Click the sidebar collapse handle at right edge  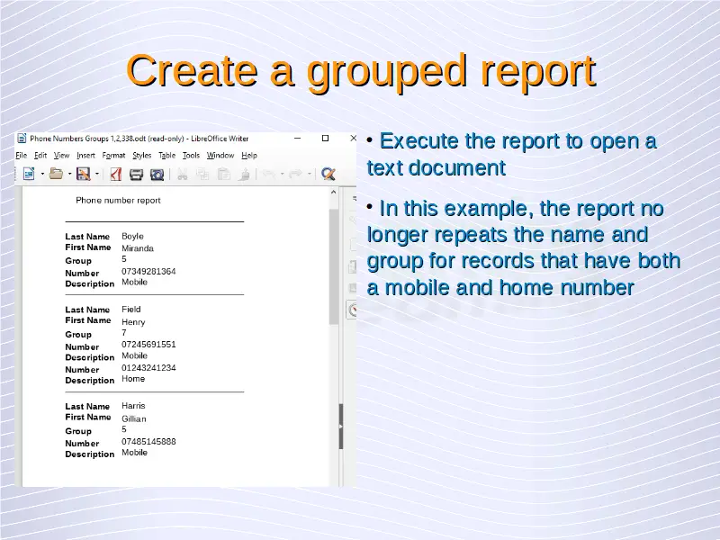click(x=341, y=427)
